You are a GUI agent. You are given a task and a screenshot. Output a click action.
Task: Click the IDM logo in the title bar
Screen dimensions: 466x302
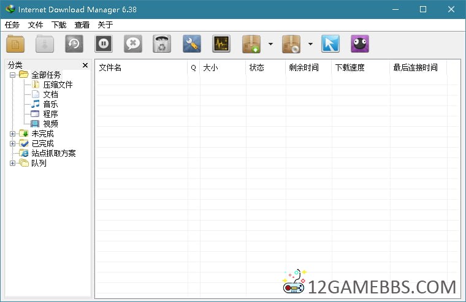10,9
